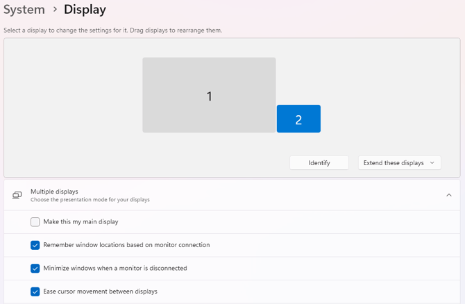Click the Identify button
Image resolution: width=465 pixels, height=304 pixels.
pyautogui.click(x=319, y=162)
